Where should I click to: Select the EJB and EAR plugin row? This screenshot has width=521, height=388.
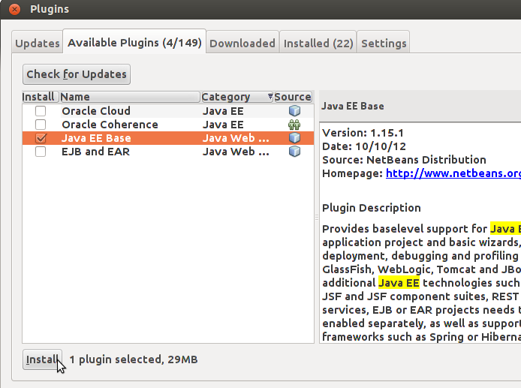click(x=168, y=152)
